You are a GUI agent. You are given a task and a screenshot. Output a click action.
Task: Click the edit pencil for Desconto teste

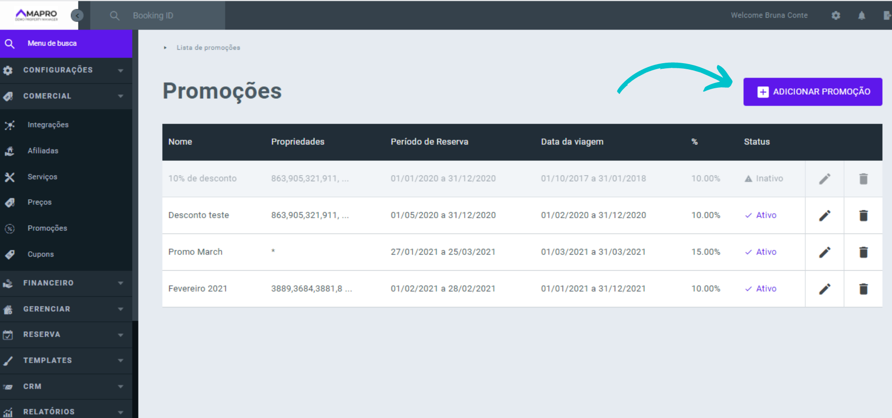coord(824,216)
